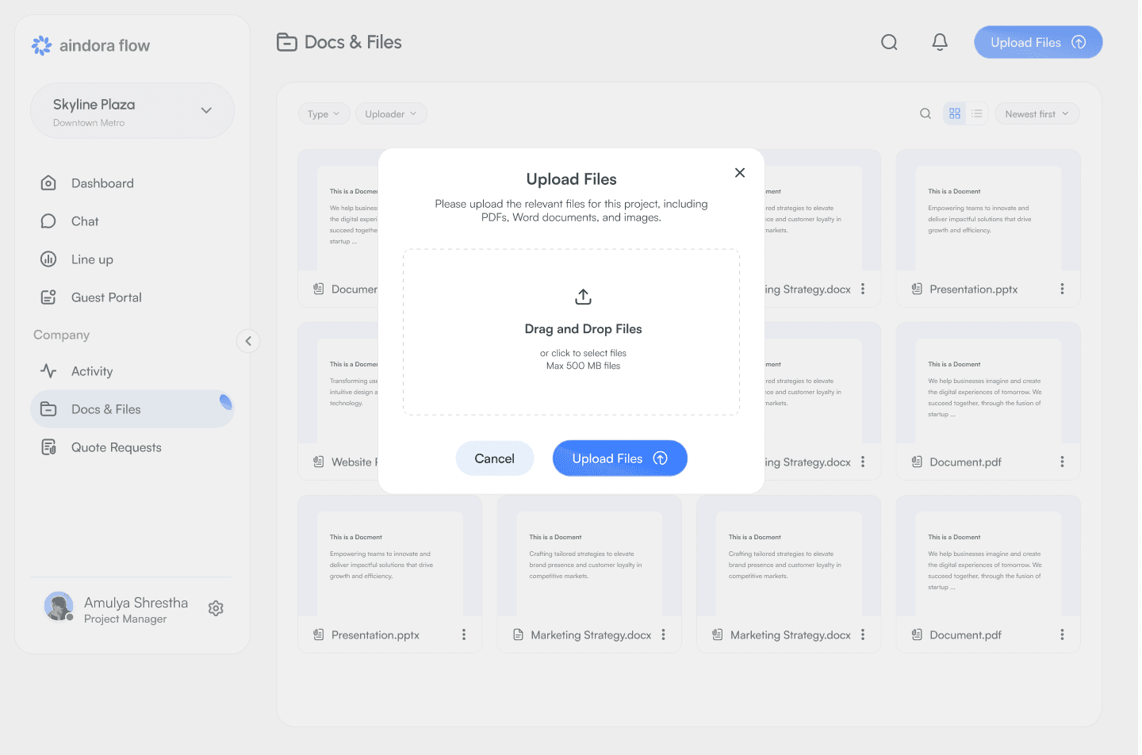Click the aindora flow logo

(90, 45)
